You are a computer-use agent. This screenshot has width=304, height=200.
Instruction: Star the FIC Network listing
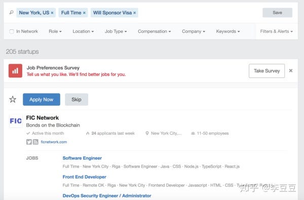13,99
